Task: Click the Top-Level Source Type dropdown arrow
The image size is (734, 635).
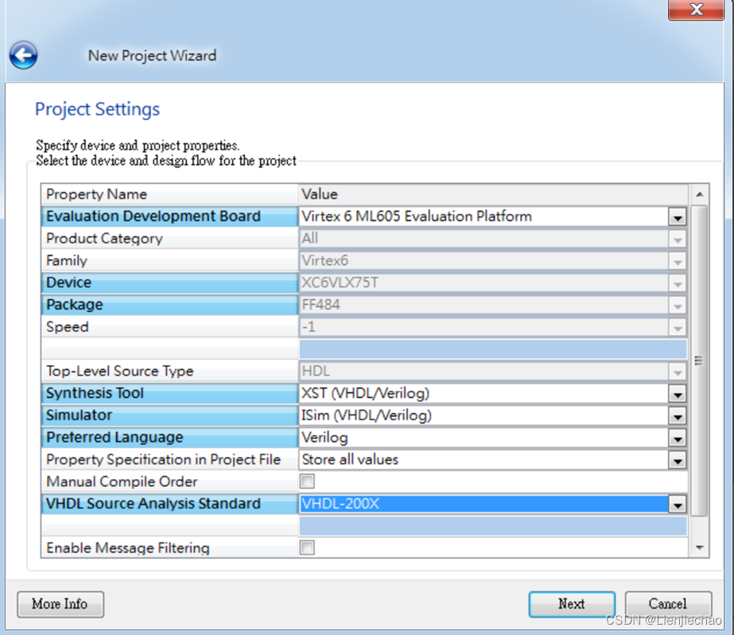Action: tap(678, 371)
